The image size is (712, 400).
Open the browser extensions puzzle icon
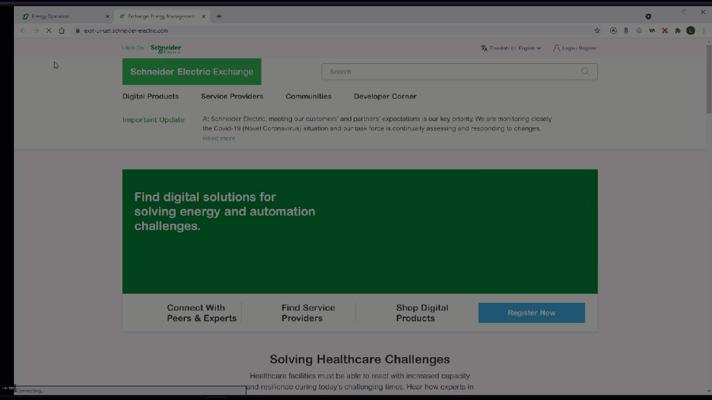tap(678, 31)
